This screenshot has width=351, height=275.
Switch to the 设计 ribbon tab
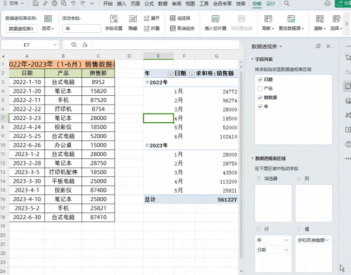point(270,4)
